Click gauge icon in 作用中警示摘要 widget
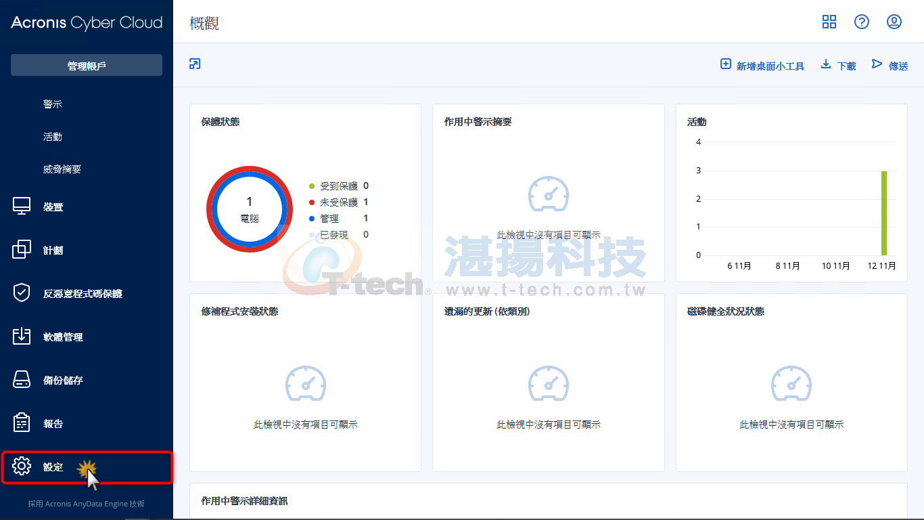The height and width of the screenshot is (520, 924). click(x=549, y=194)
